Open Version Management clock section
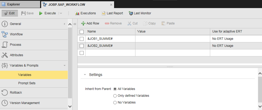Screen dimensions: 262x110 coord(24,103)
